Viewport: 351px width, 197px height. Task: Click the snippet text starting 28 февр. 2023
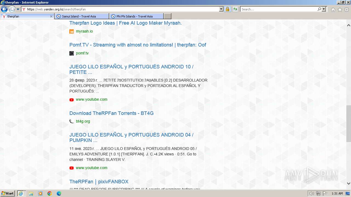tap(138, 86)
